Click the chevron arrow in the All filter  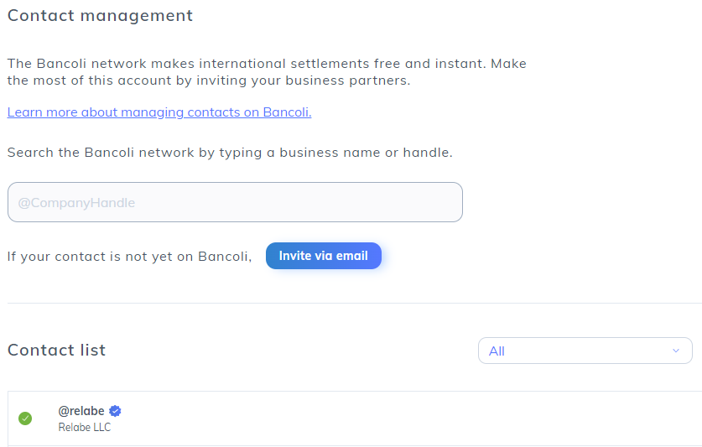pos(676,351)
